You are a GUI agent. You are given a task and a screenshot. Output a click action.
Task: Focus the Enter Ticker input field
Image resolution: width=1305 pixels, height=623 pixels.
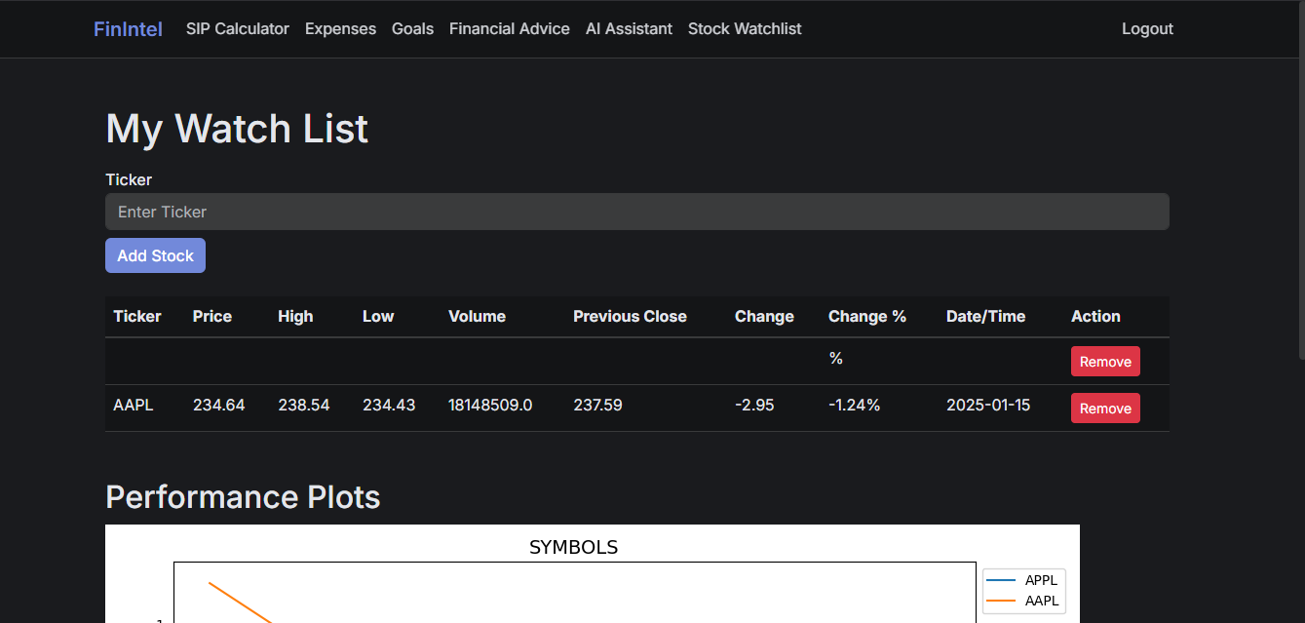[636, 212]
